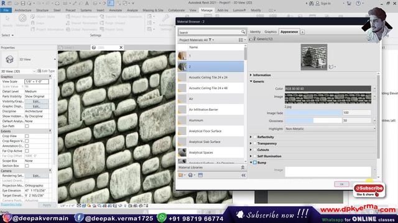Click the preview scene options icon beside the thumbnail
The width and height of the screenshot is (398, 223).
(332, 67)
